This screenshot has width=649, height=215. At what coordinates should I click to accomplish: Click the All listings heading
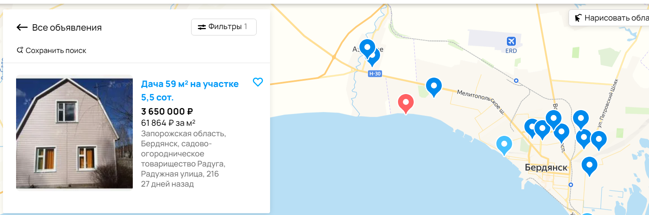(x=67, y=28)
